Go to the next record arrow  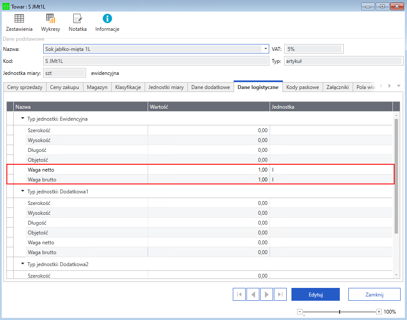click(267, 294)
